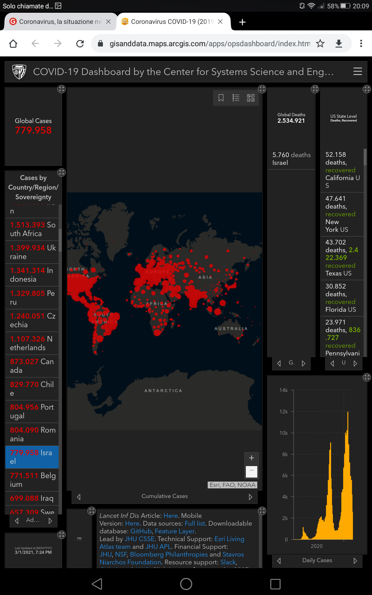Open a new browser tab
This screenshot has height=595, width=372.
(x=242, y=22)
